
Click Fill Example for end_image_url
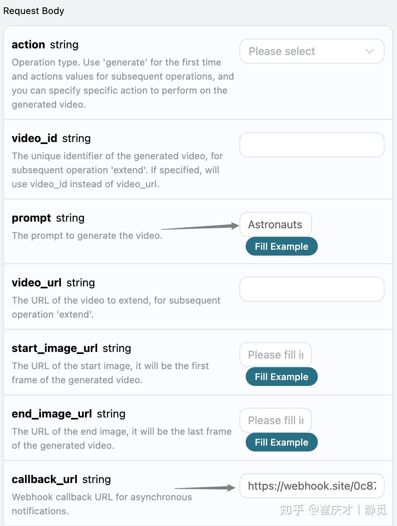click(x=281, y=442)
